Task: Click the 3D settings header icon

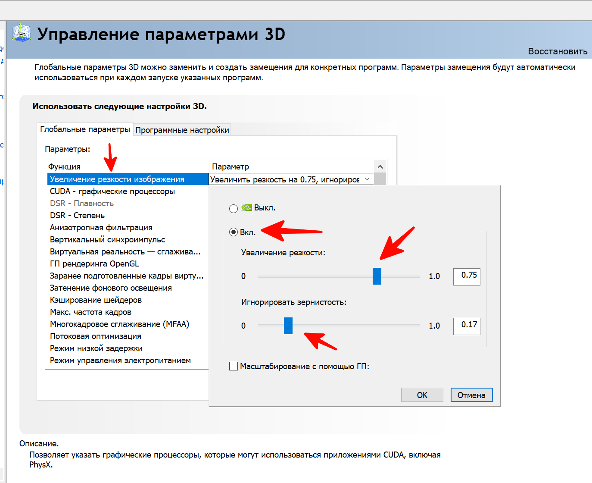Action: click(22, 33)
